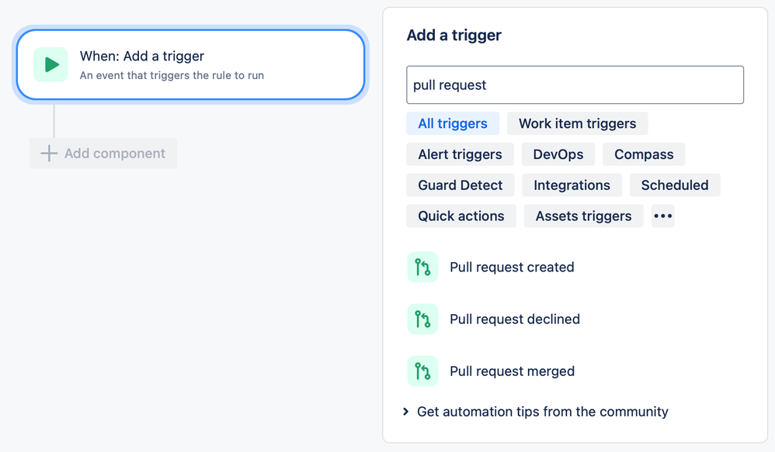
Task: Click the DevOps category filter
Action: point(558,154)
